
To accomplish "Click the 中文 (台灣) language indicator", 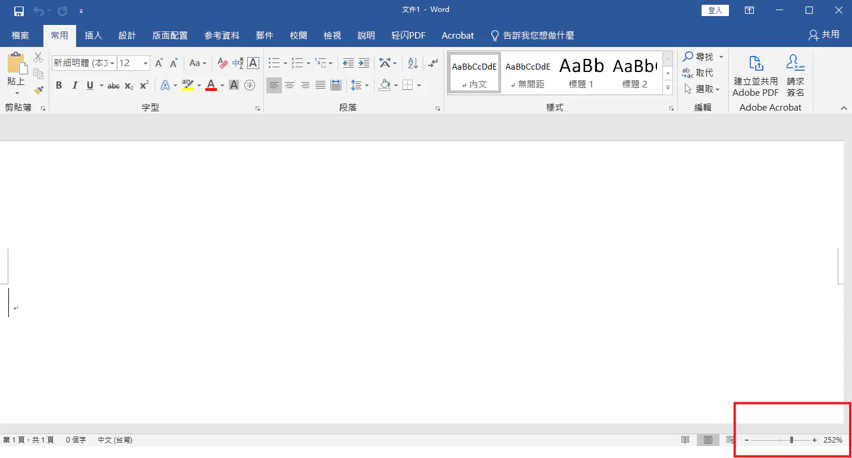I will pyautogui.click(x=115, y=440).
